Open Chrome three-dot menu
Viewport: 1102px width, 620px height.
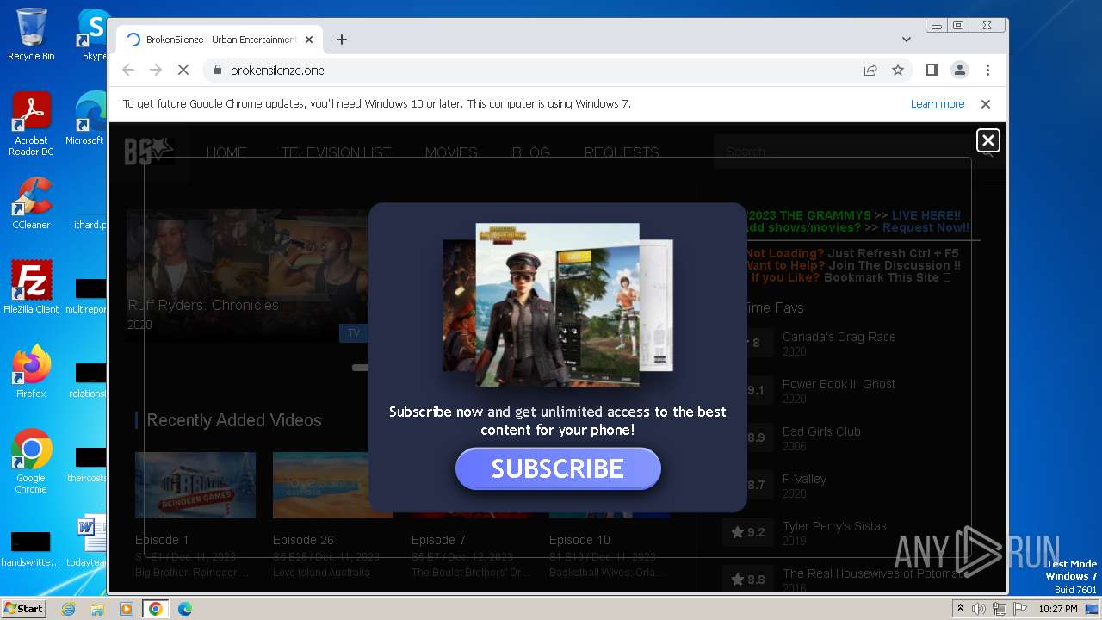(987, 70)
